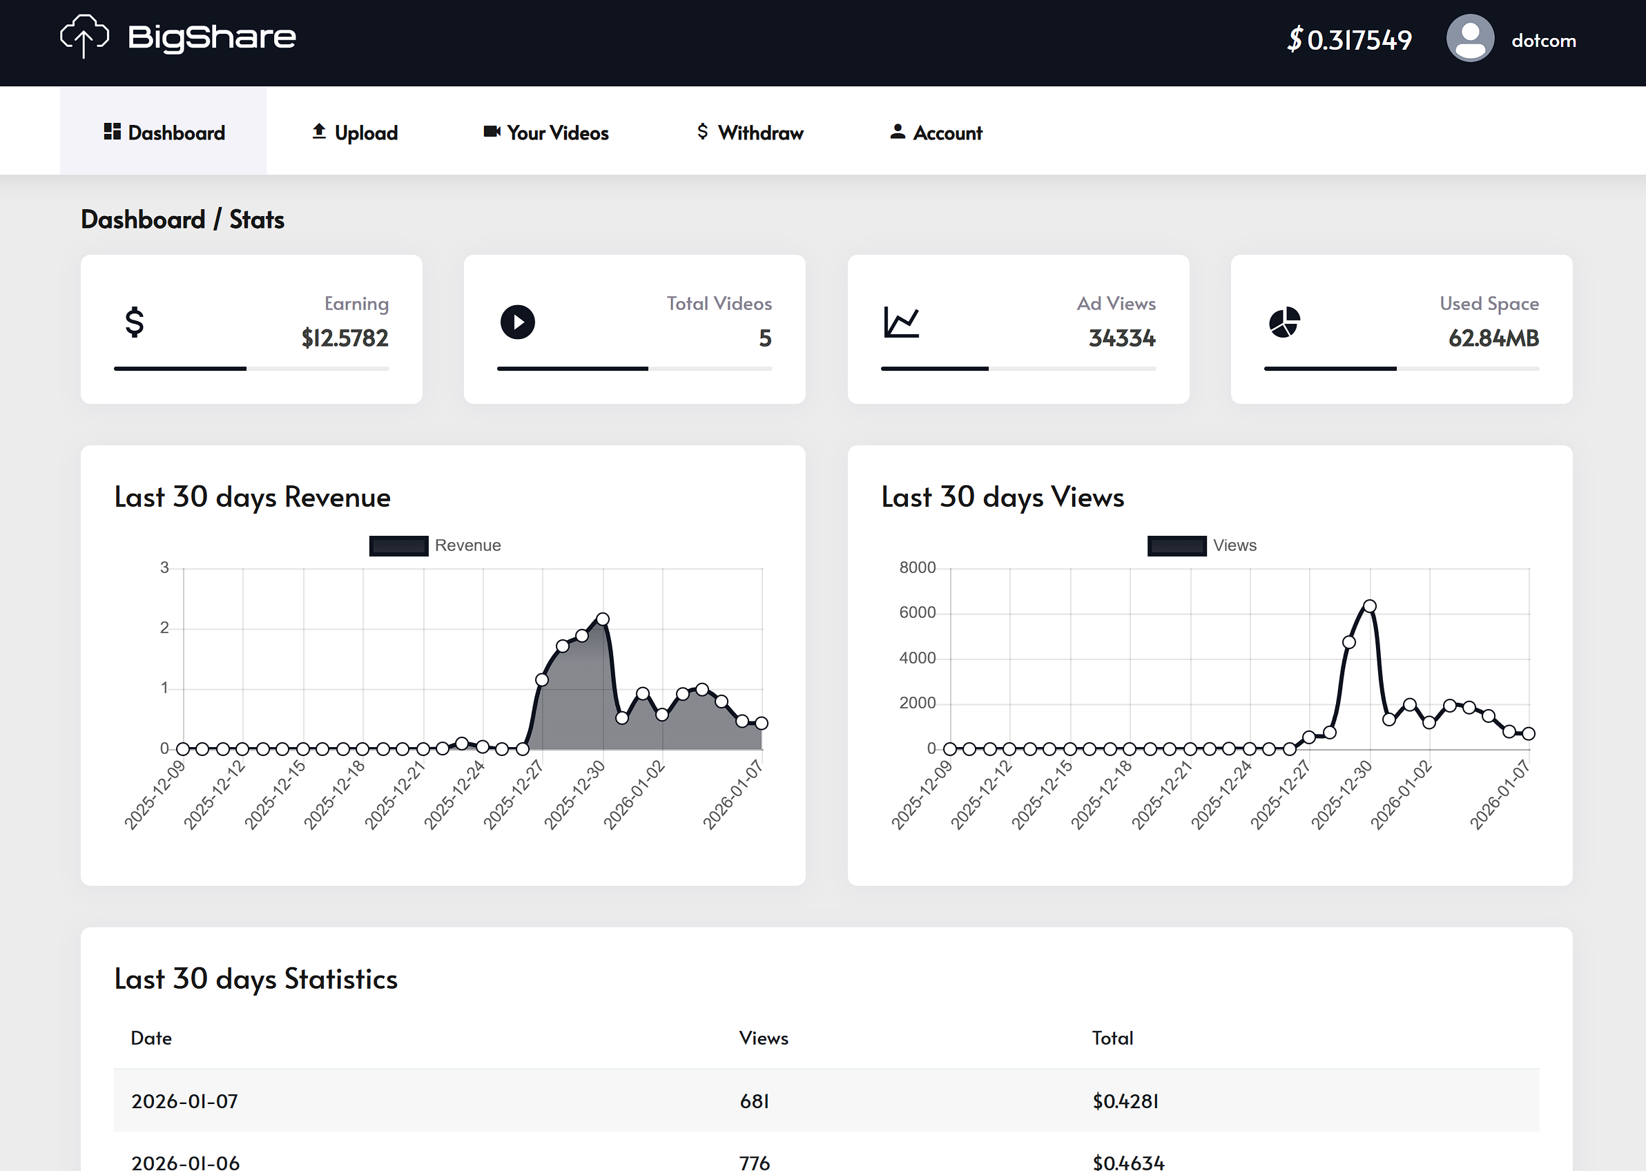Click the Views column header in statistics table
1646x1171 pixels.
click(x=764, y=1038)
